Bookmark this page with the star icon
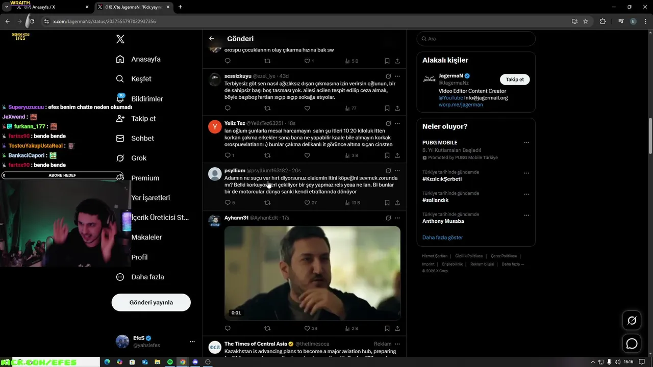The image size is (653, 367). [x=586, y=21]
